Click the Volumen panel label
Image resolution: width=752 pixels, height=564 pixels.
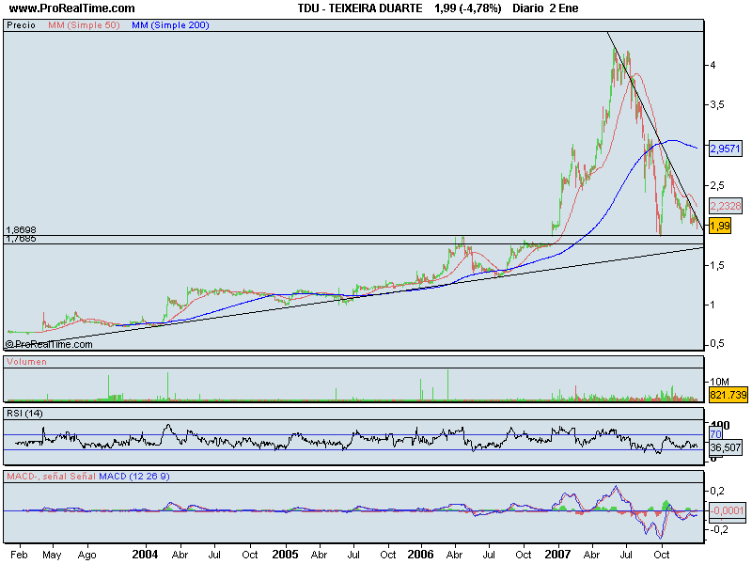(x=27, y=362)
